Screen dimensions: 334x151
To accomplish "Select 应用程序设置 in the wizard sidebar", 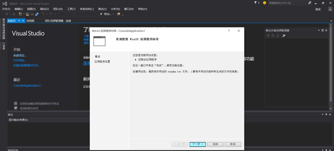I will point(102,61).
